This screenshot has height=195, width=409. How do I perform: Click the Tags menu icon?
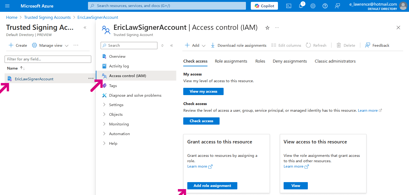point(104,86)
